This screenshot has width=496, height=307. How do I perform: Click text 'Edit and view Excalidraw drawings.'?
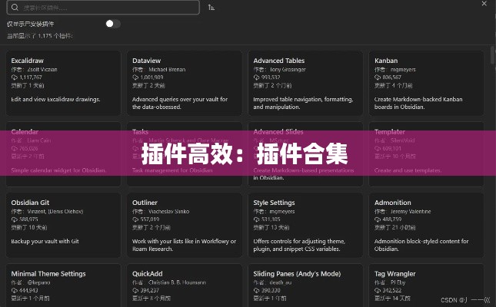pos(55,99)
